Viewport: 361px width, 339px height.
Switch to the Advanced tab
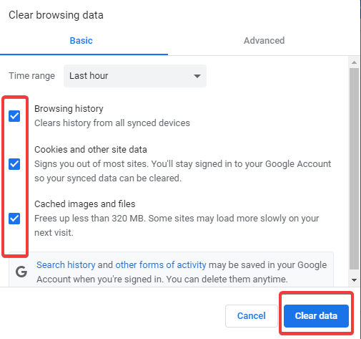pos(264,41)
